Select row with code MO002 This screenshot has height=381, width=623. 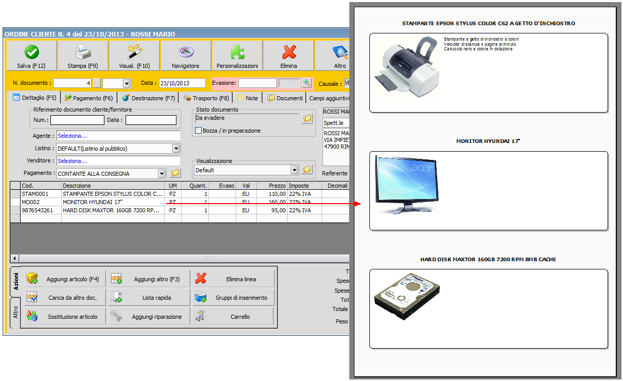pyautogui.click(x=180, y=202)
